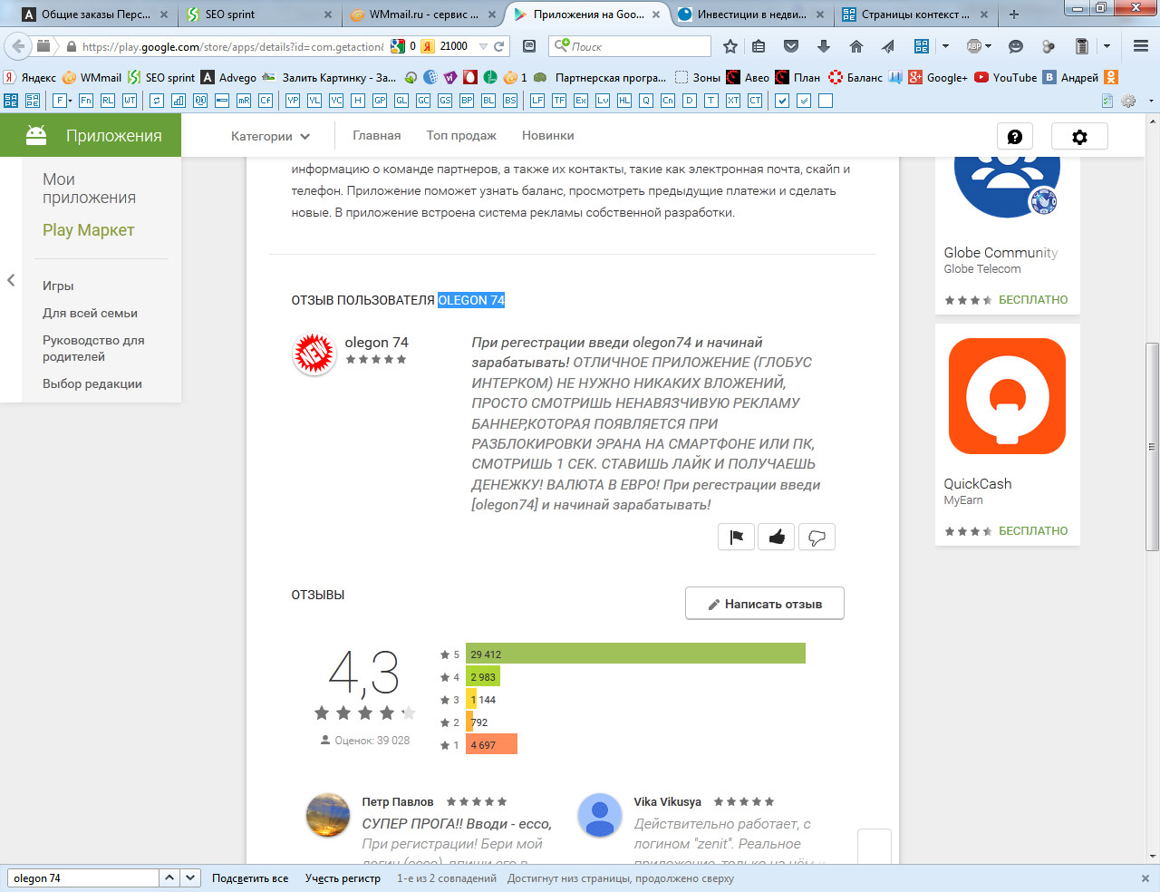Screen dimensions: 1160x892
Task: Open the QuickCash app thumbnail
Action: [1007, 396]
